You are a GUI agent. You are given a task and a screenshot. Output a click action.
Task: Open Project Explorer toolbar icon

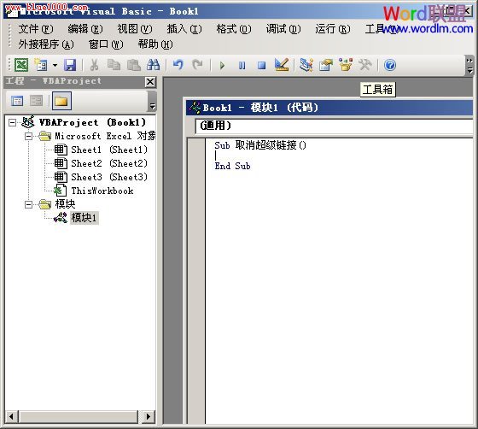306,65
